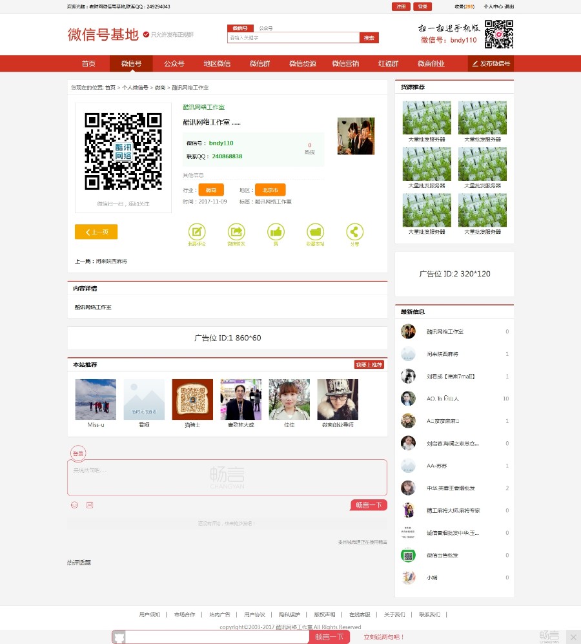Open the 微信号 navigation tab
Viewport: 581px width, 644px height.
pos(132,63)
